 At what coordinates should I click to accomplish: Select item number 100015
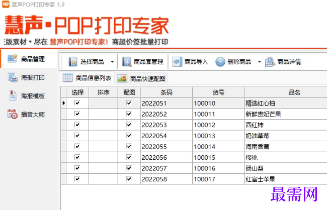218,157
